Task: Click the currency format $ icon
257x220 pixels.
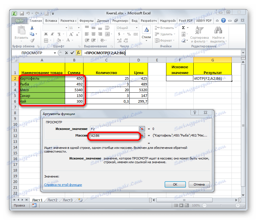Action: tap(119, 34)
